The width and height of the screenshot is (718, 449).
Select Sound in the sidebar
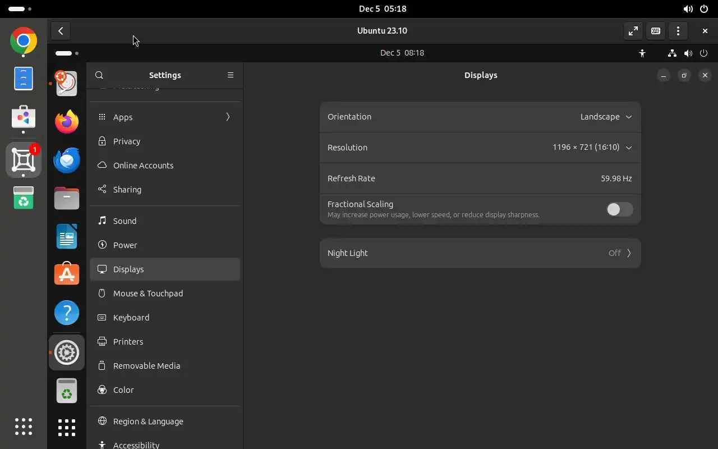pyautogui.click(x=165, y=221)
